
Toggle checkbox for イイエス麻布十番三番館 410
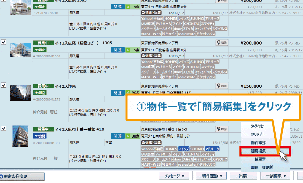pos(4,128)
